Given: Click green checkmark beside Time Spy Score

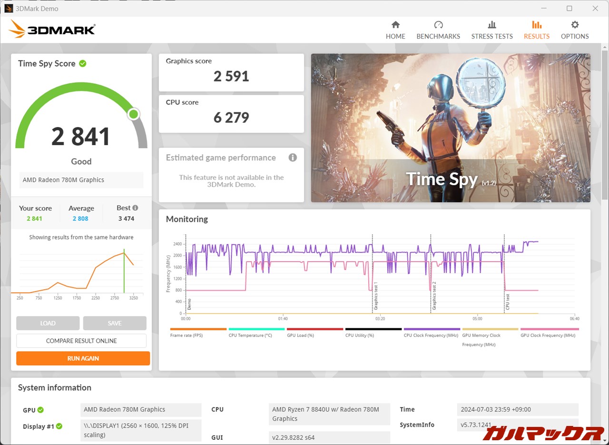Looking at the screenshot, I should coord(83,63).
